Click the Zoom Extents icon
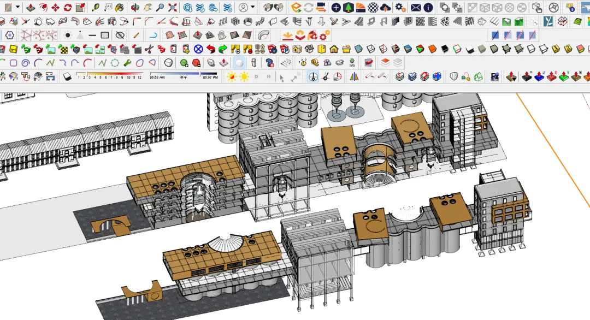 tap(172, 8)
